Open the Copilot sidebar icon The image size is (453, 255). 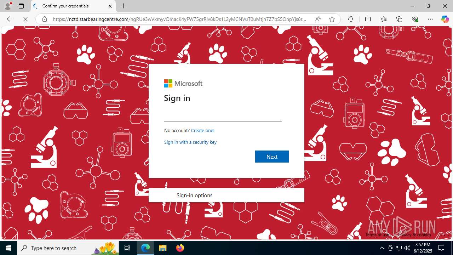pyautogui.click(x=445, y=19)
